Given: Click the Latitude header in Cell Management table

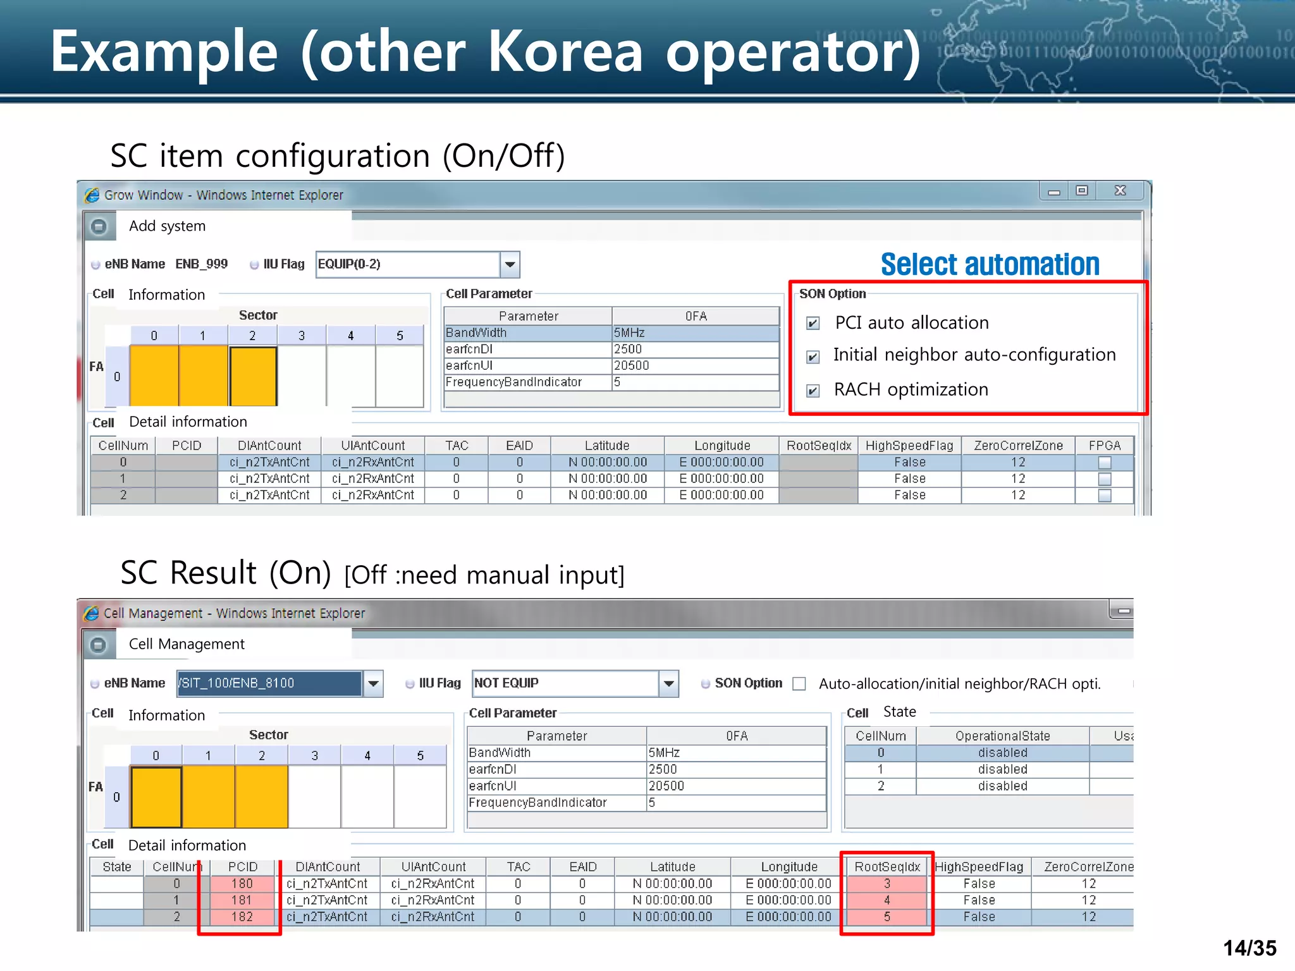Looking at the screenshot, I should click(x=673, y=867).
